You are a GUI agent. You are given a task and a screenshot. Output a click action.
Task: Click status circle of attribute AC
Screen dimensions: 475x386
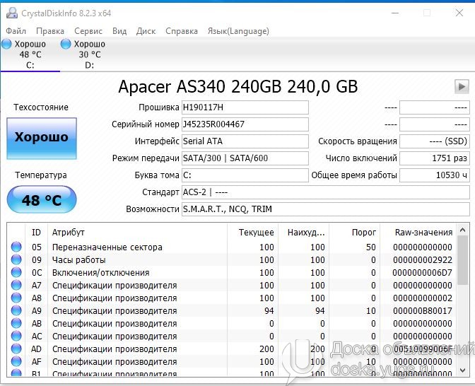(x=16, y=336)
